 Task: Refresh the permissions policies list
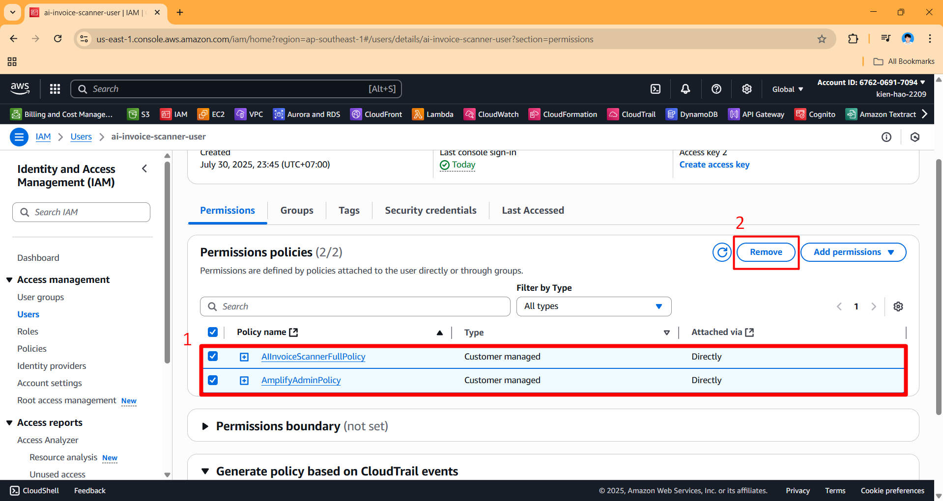point(722,252)
